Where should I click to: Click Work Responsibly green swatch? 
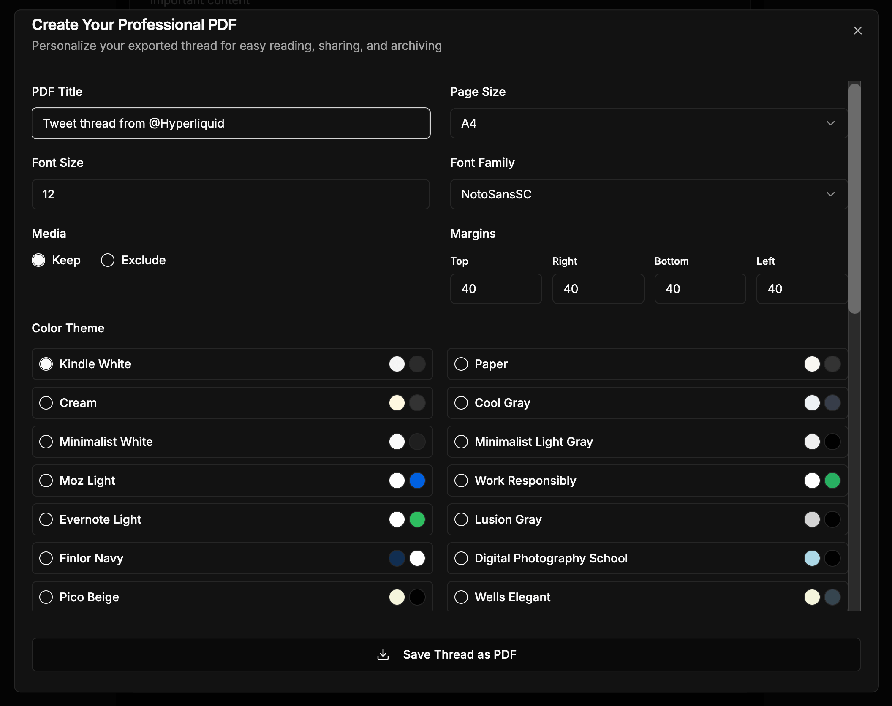pos(832,481)
